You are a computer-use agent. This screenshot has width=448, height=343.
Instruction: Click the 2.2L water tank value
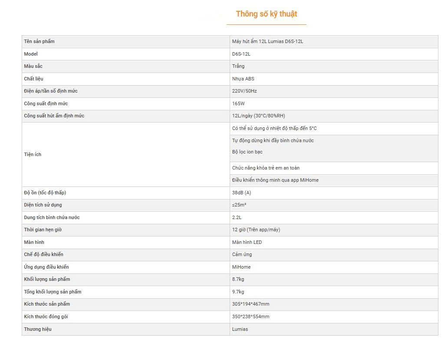pos(237,217)
